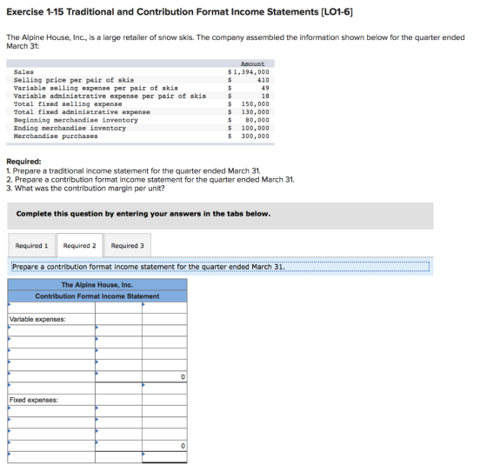Screen dimensions: 487x465
Task: Click the fixed expenses total cell showing 0
Action: [x=164, y=446]
